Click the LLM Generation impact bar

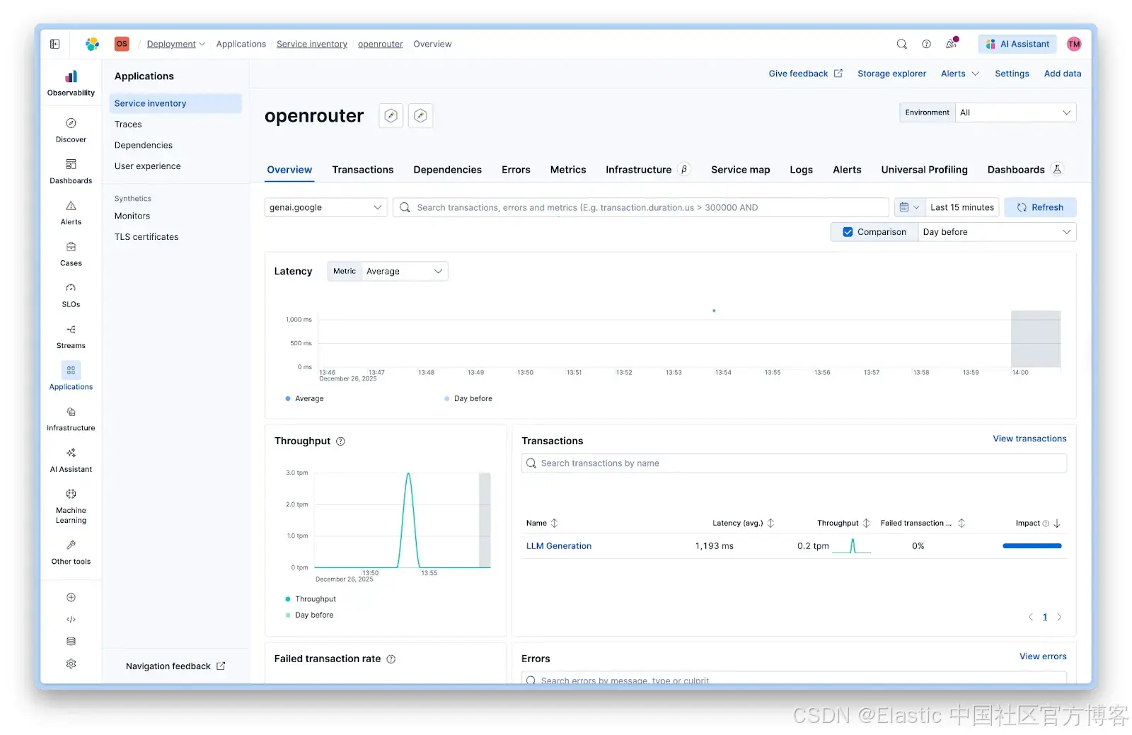pyautogui.click(x=1032, y=546)
